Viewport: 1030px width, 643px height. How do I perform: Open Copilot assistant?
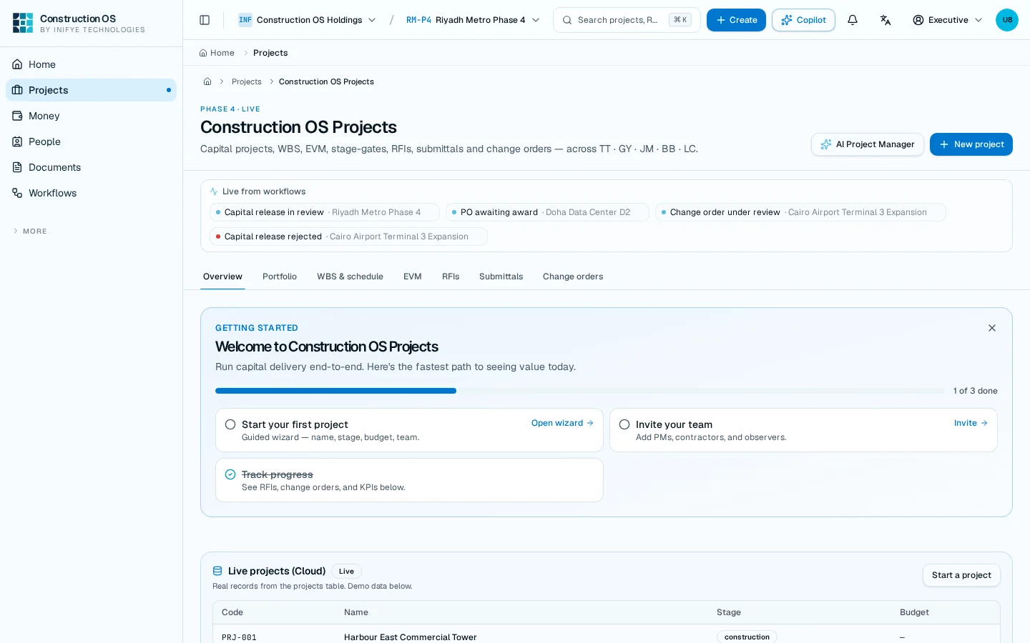803,20
